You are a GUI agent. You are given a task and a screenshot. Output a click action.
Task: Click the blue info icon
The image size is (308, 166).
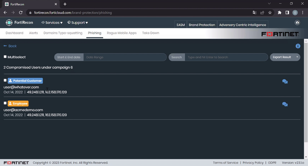[x=298, y=46]
